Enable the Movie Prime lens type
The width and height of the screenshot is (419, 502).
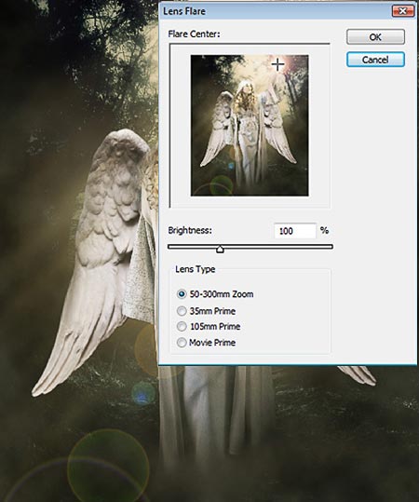click(x=182, y=343)
